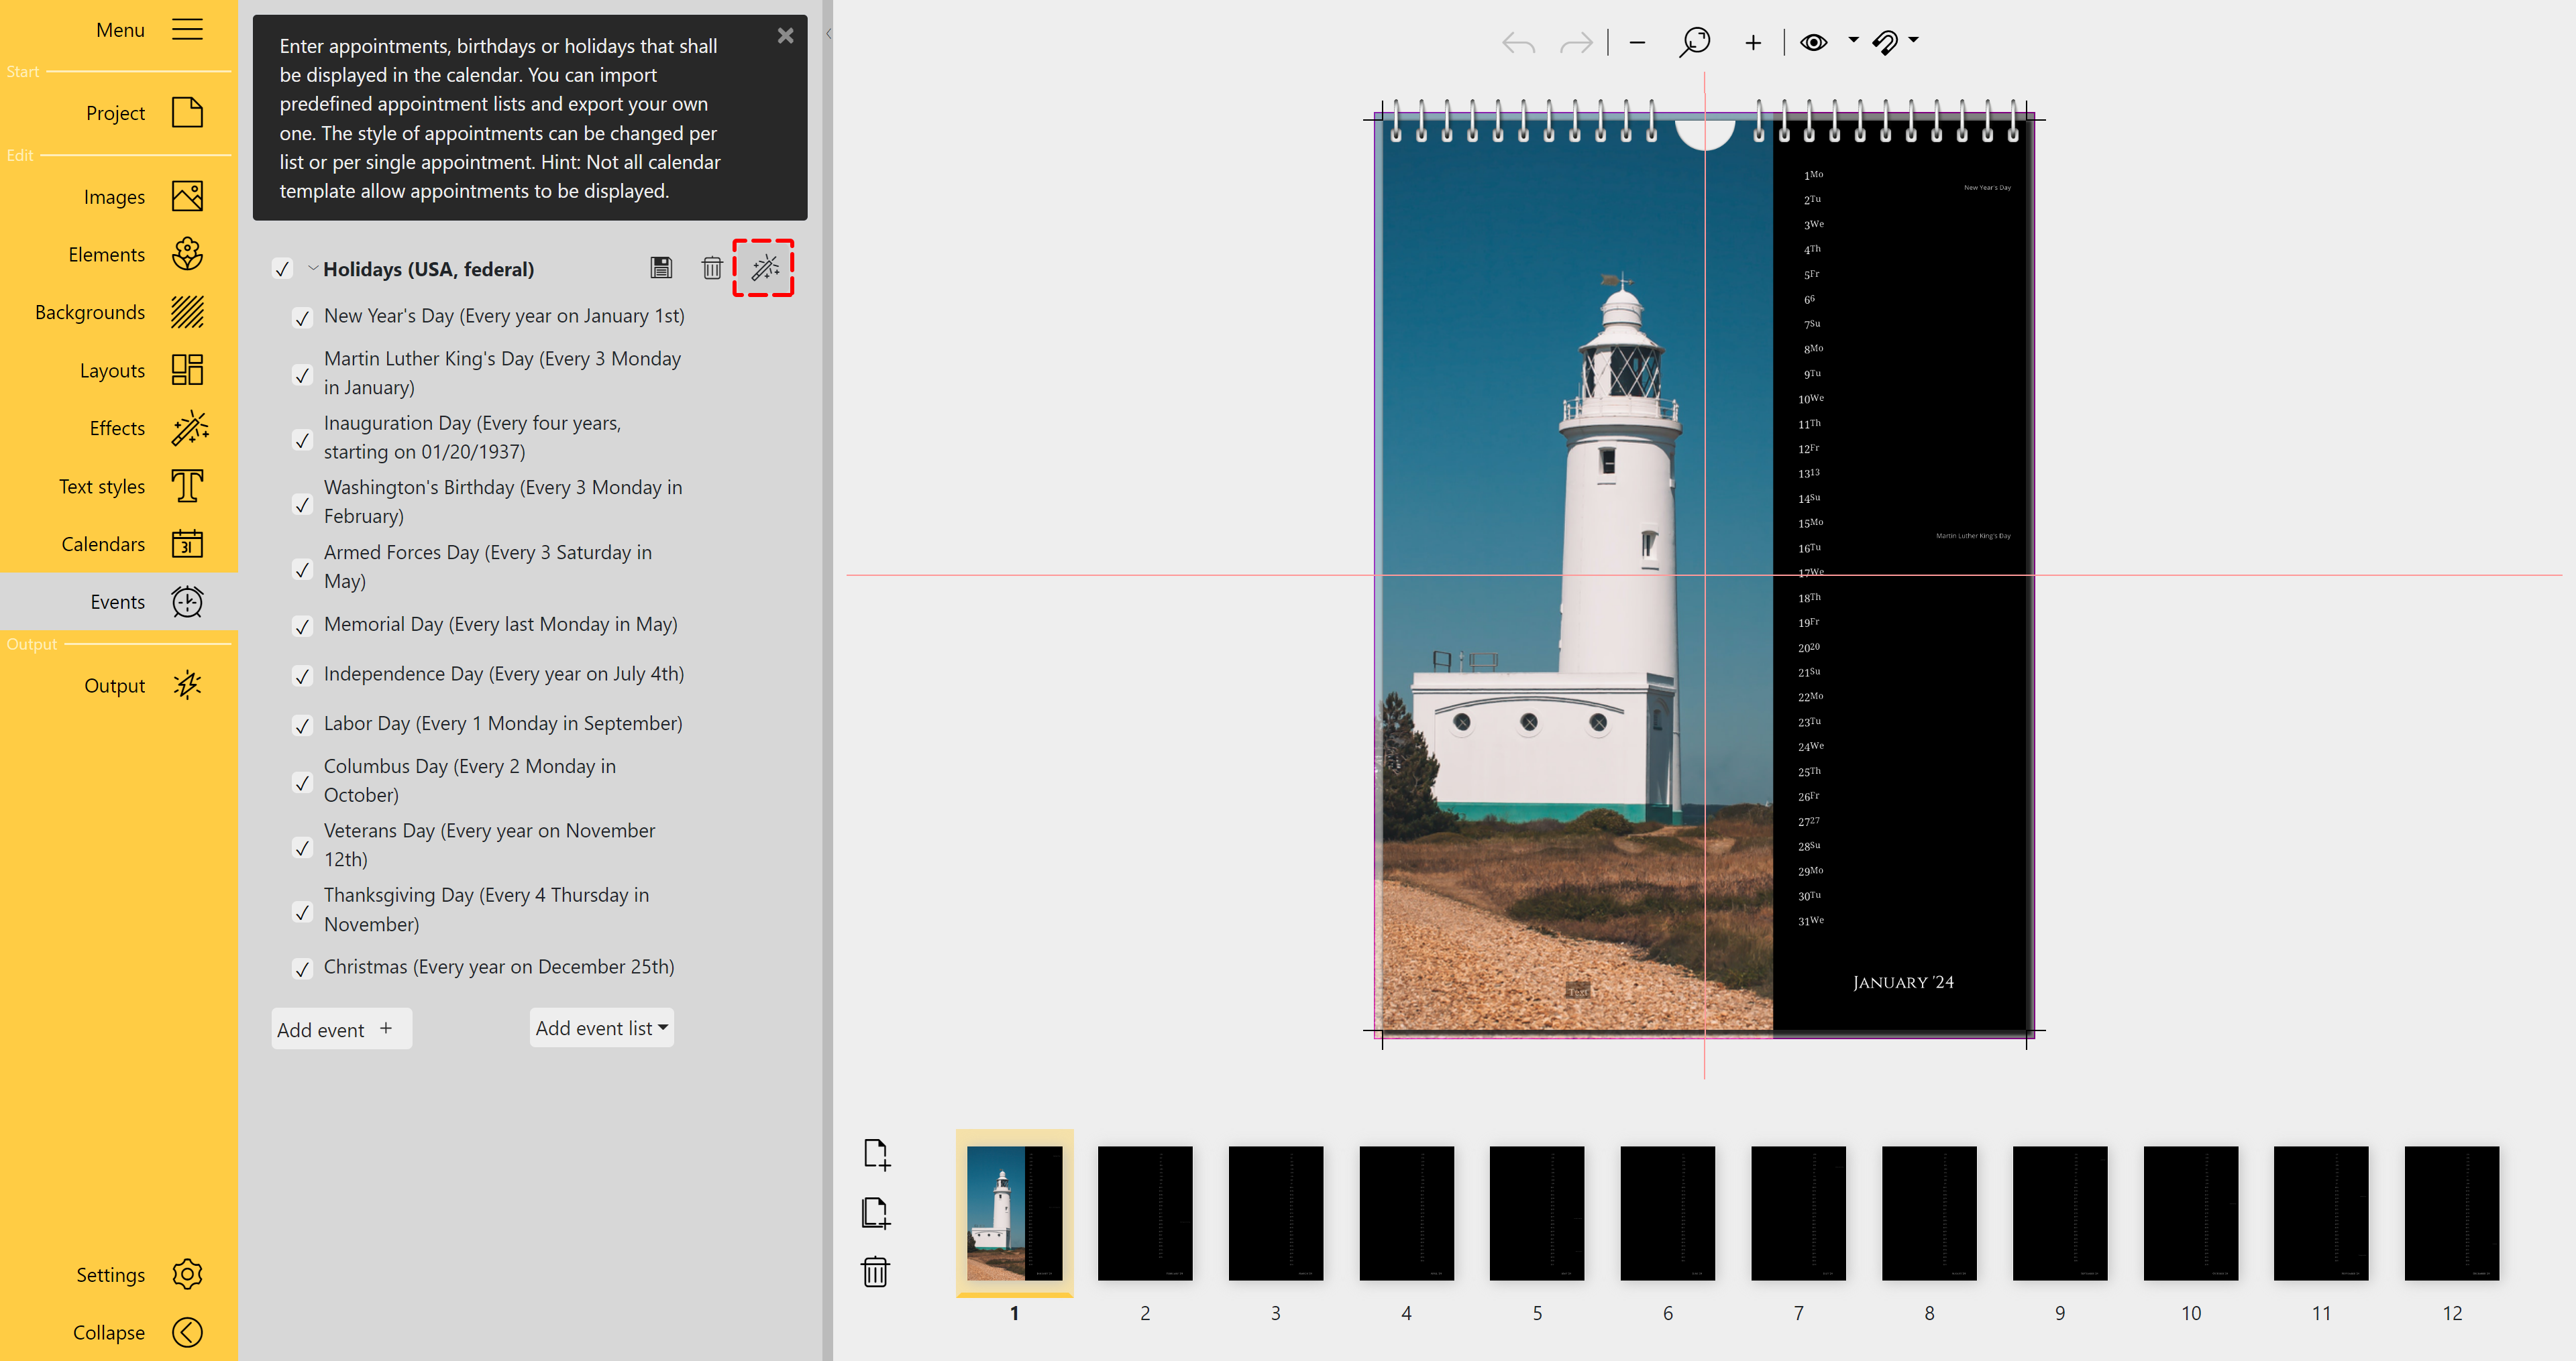The width and height of the screenshot is (2576, 1361).
Task: Add a new page with the page-plus icon
Action: click(876, 1154)
